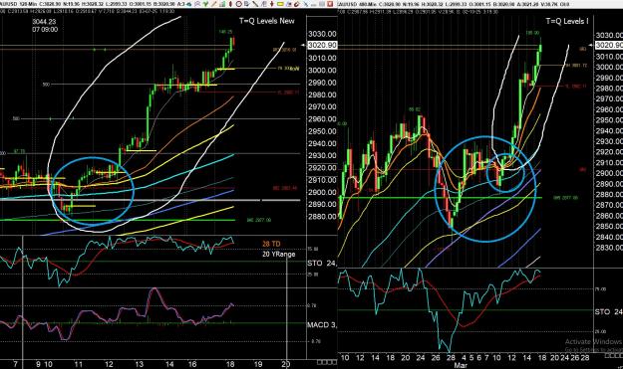Click the 2950.00 level on left price axis
The height and width of the screenshot is (369, 623).
(322, 131)
